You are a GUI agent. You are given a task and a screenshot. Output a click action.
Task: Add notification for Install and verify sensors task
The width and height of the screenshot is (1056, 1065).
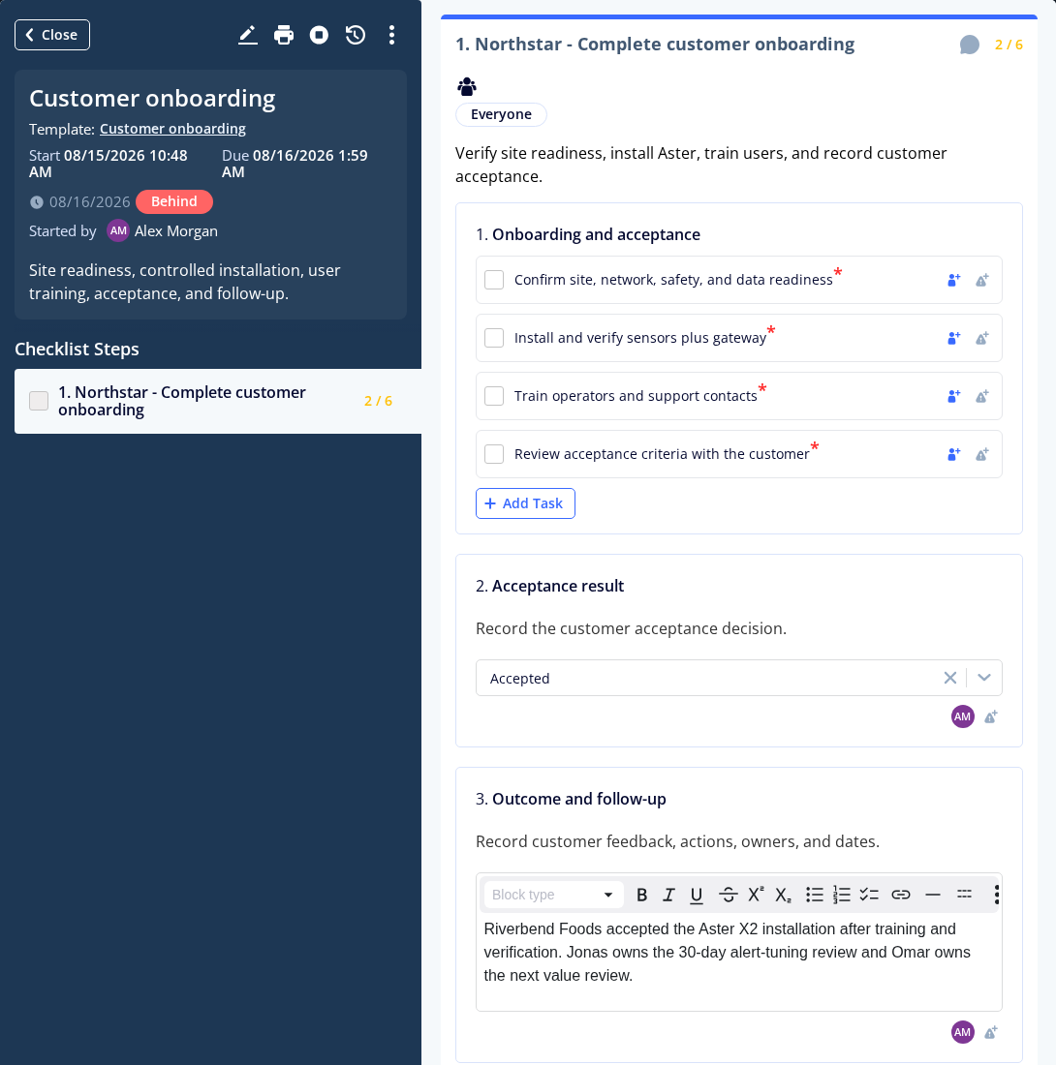982,338
